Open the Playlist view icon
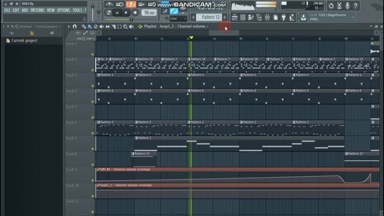 [235, 17]
